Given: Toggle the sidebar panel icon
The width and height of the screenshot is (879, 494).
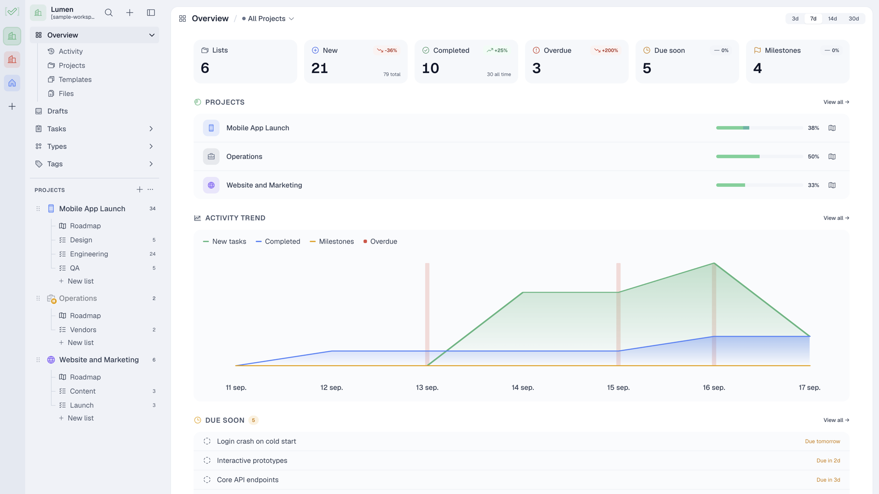Looking at the screenshot, I should (x=151, y=13).
